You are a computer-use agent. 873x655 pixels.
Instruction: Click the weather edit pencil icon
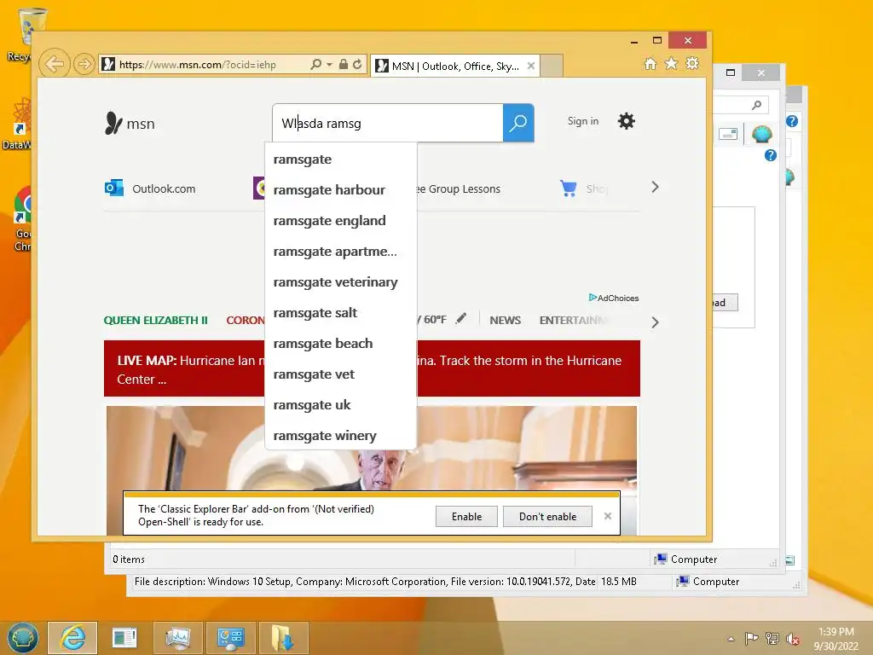(x=461, y=319)
